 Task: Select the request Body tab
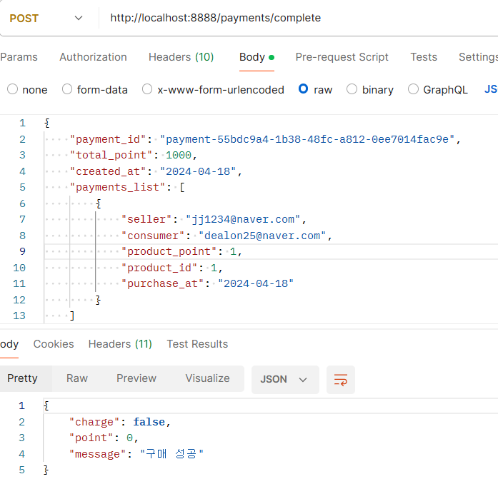pos(257,57)
